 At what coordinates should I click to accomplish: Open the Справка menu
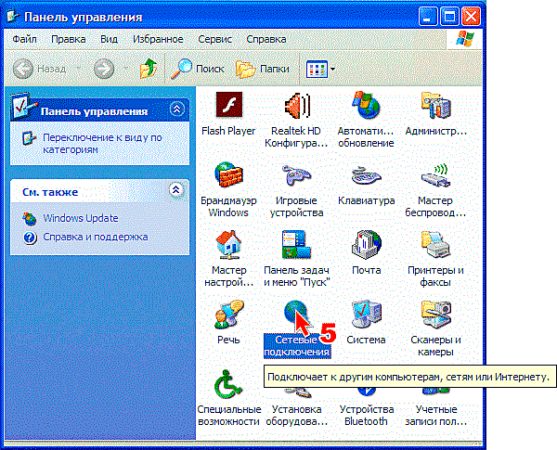click(266, 39)
